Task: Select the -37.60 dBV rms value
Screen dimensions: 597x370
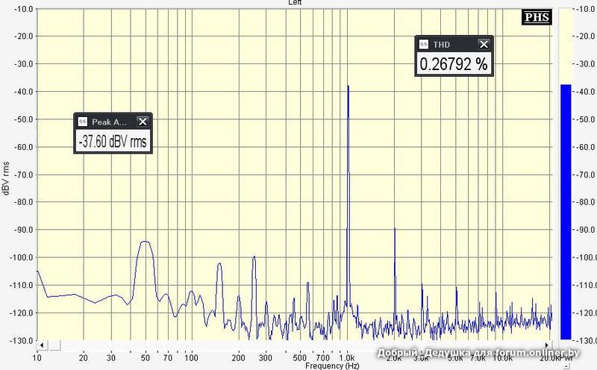Action: coord(113,142)
